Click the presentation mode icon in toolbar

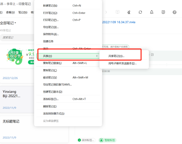click(x=117, y=12)
